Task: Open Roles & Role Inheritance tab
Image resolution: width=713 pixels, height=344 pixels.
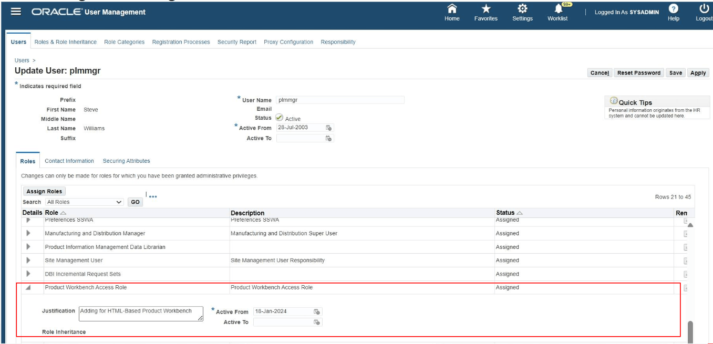Action: click(65, 42)
